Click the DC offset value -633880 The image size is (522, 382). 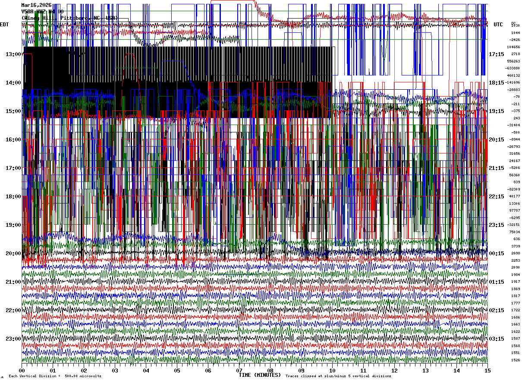[513, 68]
